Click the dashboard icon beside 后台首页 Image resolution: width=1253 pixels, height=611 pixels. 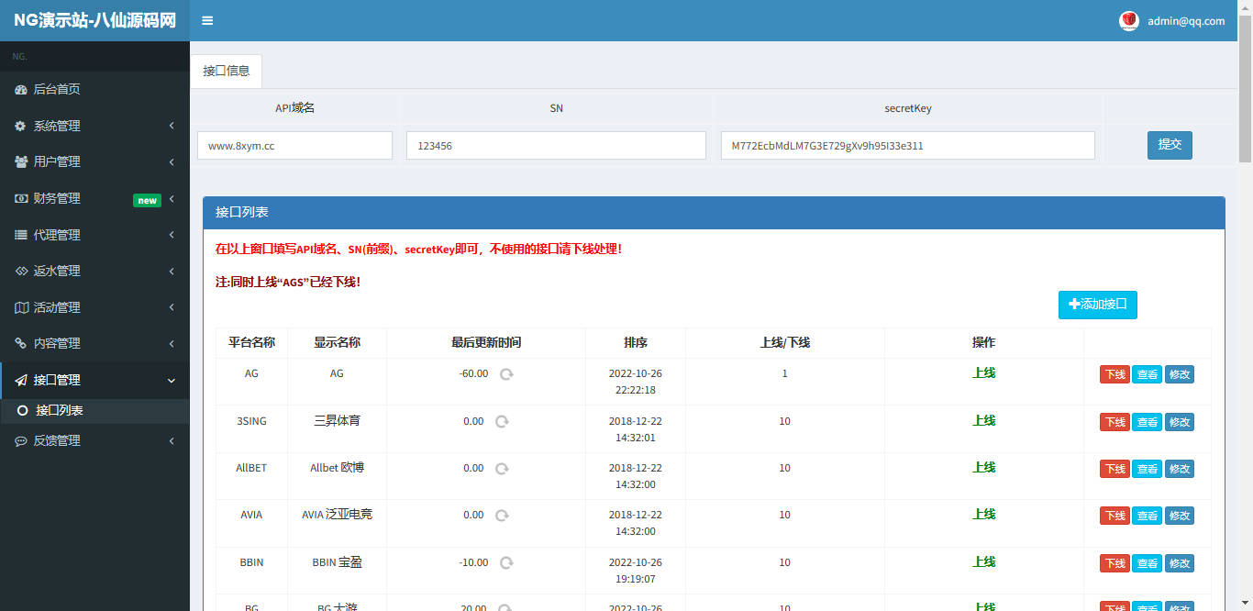[20, 89]
